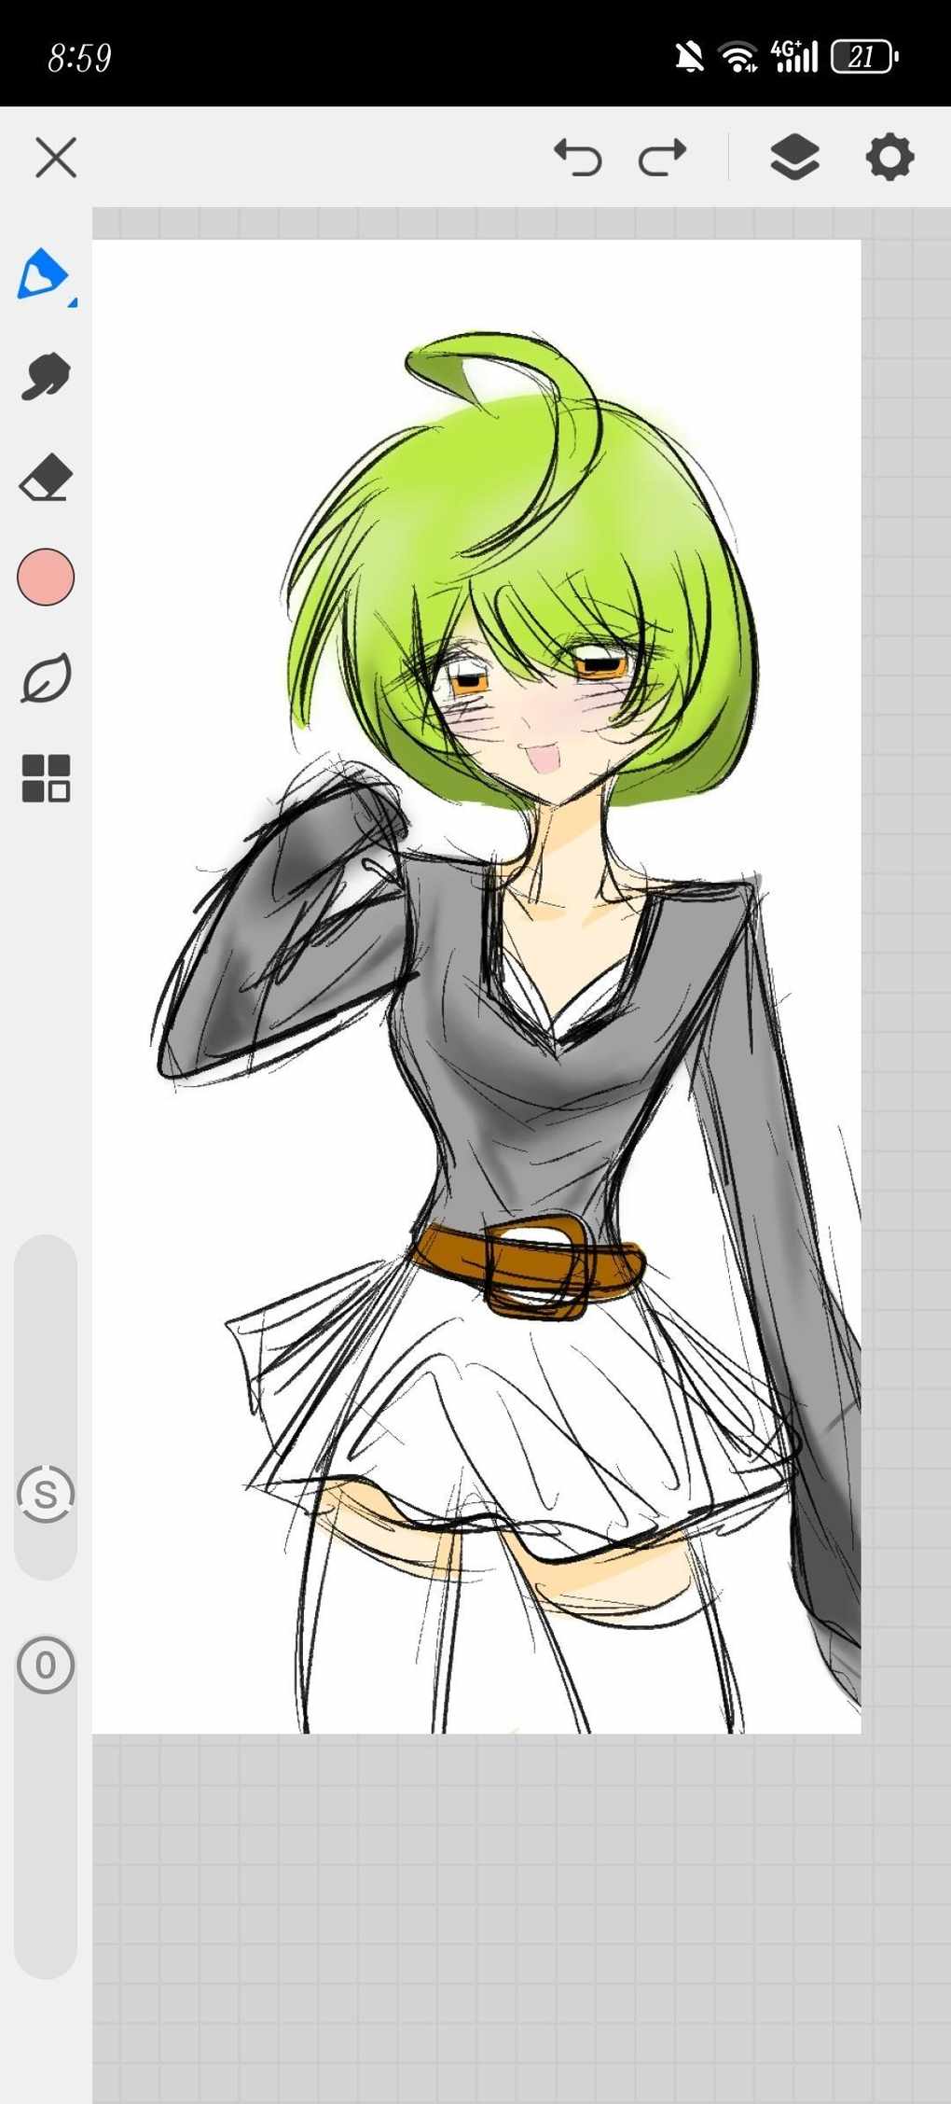Close the drawing with the X button
Screen dimensions: 951x2104
pos(56,157)
